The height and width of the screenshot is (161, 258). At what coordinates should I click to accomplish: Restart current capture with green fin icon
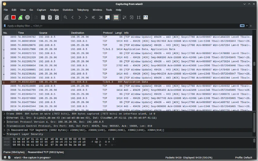tap(21, 17)
